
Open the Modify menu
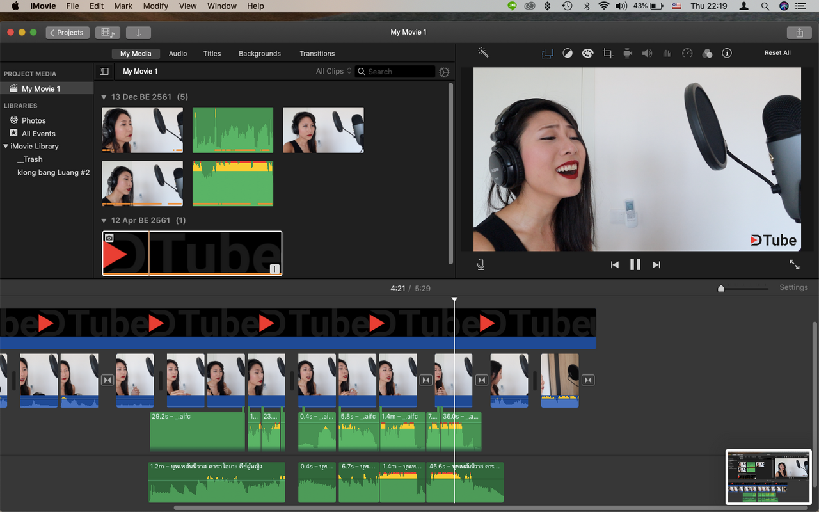point(155,6)
